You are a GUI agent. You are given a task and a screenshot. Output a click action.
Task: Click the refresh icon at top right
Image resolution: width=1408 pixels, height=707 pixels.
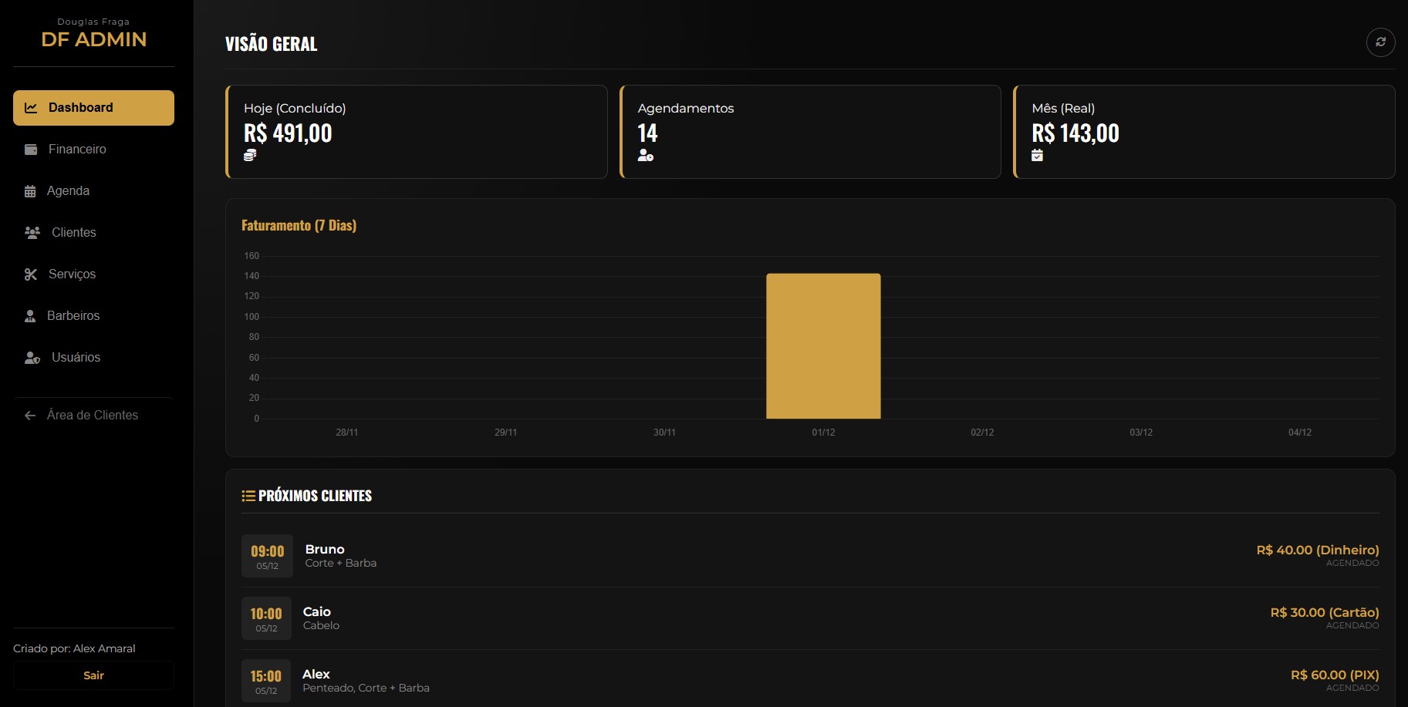coord(1380,42)
